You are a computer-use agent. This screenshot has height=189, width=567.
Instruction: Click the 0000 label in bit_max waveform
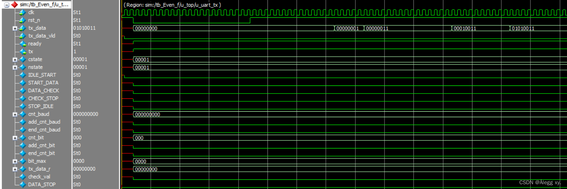[x=141, y=161]
